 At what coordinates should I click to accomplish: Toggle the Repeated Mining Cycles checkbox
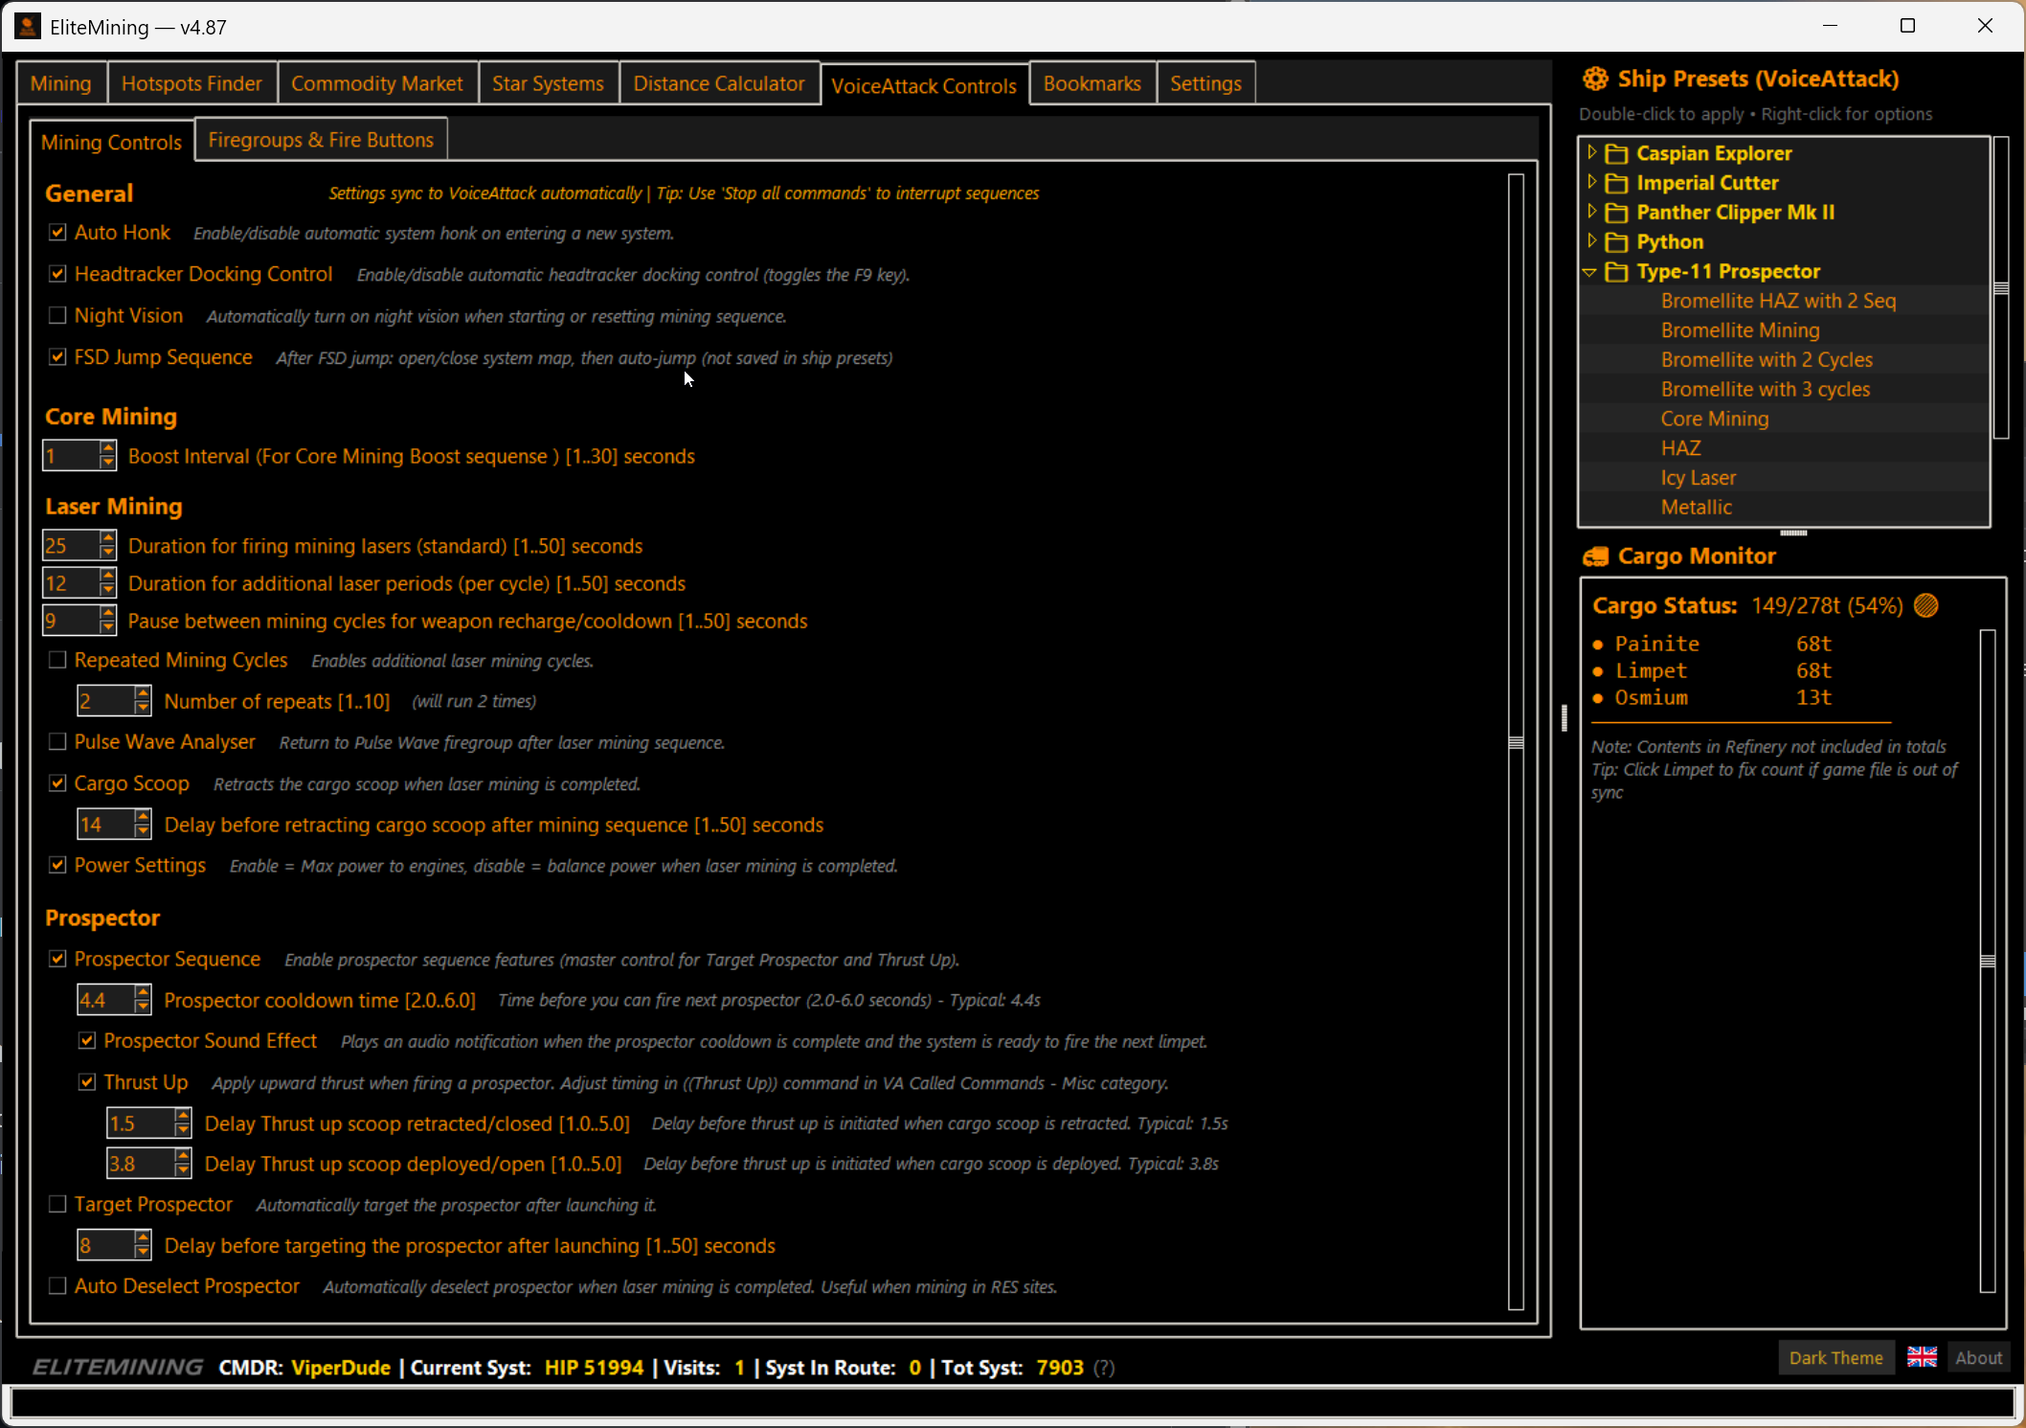pyautogui.click(x=57, y=660)
